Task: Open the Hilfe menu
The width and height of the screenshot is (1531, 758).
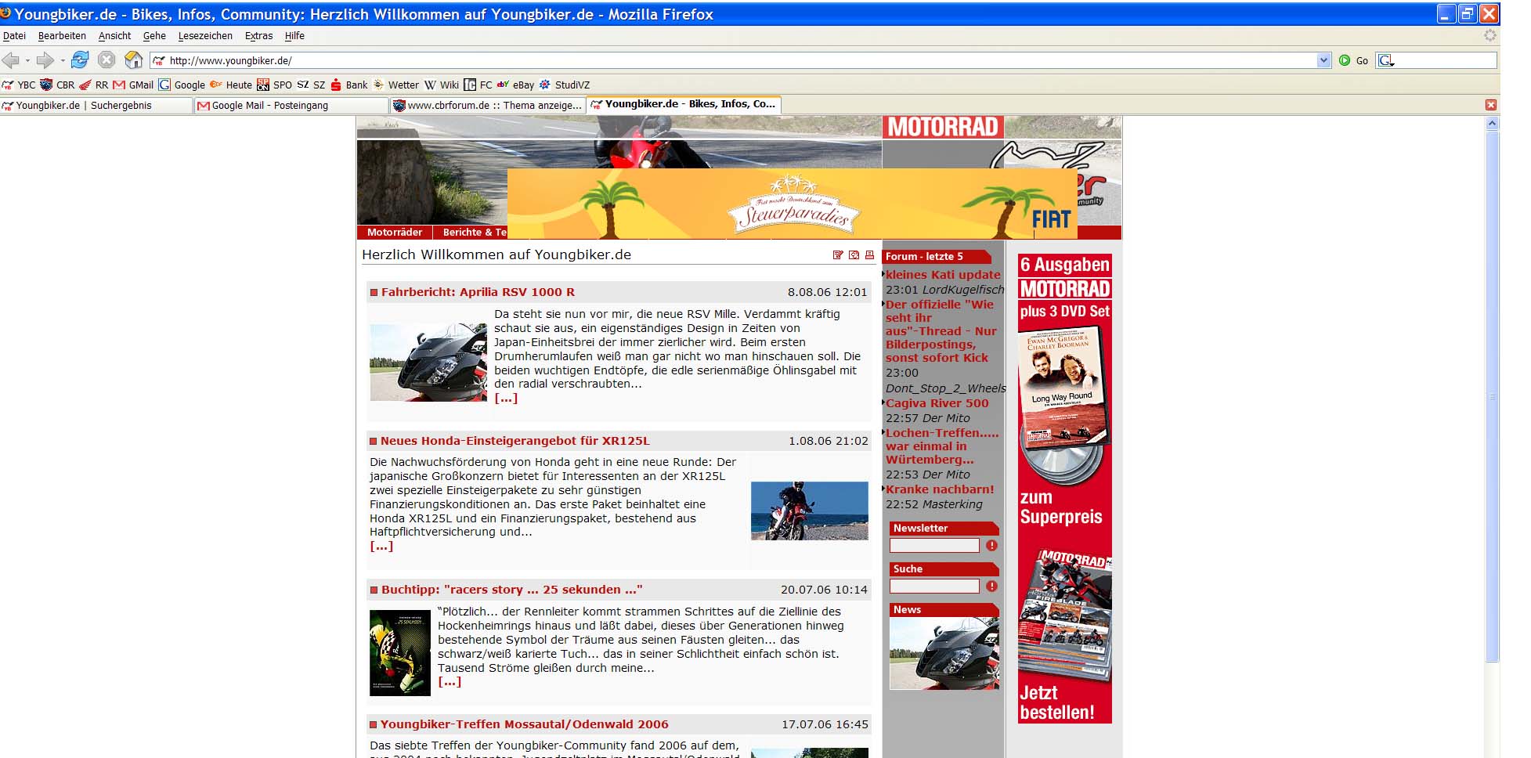Action: [294, 36]
